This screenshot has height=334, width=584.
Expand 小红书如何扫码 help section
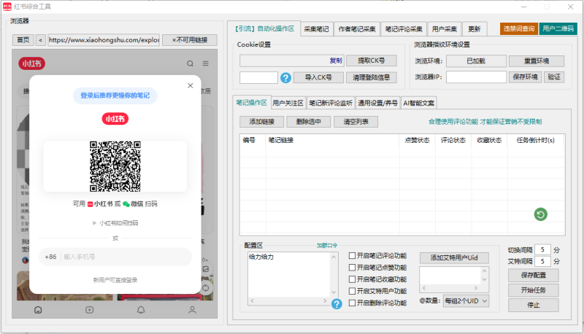pos(115,223)
